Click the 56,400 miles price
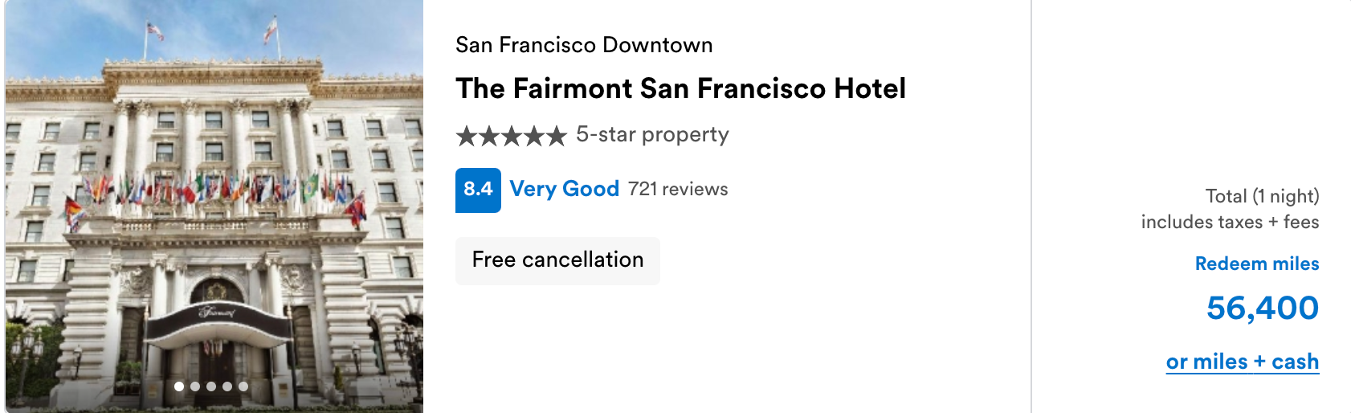This screenshot has height=413, width=1351. (x=1262, y=308)
